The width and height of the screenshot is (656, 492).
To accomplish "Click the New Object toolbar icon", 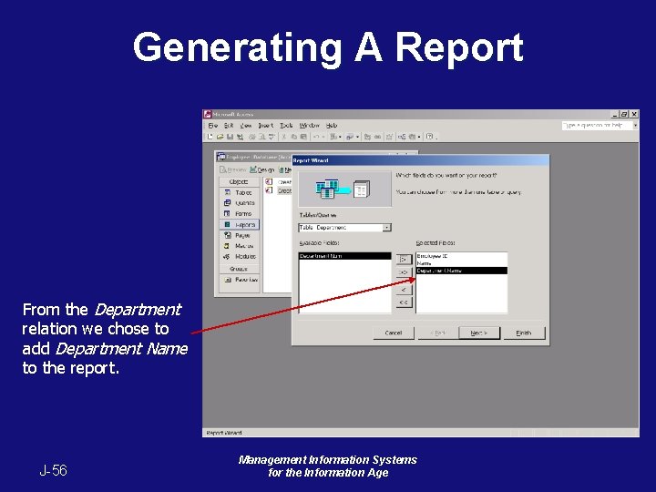I will pyautogui.click(x=412, y=137).
